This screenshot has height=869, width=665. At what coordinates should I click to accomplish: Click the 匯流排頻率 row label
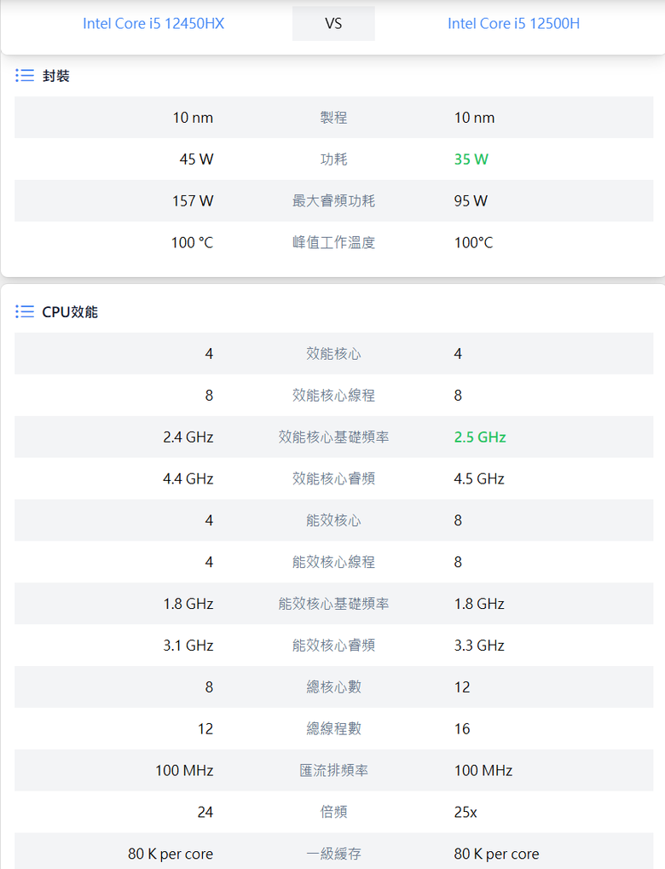pyautogui.click(x=333, y=770)
